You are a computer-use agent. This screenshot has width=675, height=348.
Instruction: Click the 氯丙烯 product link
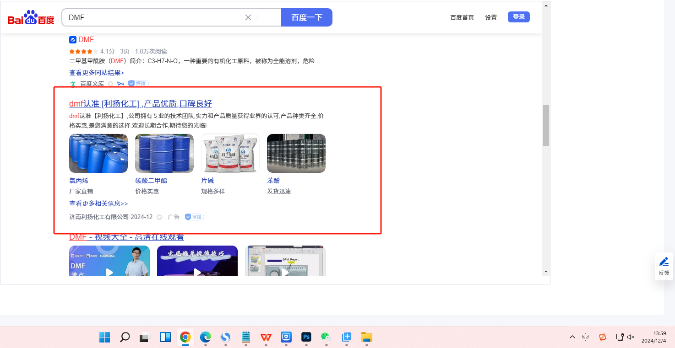coord(79,181)
